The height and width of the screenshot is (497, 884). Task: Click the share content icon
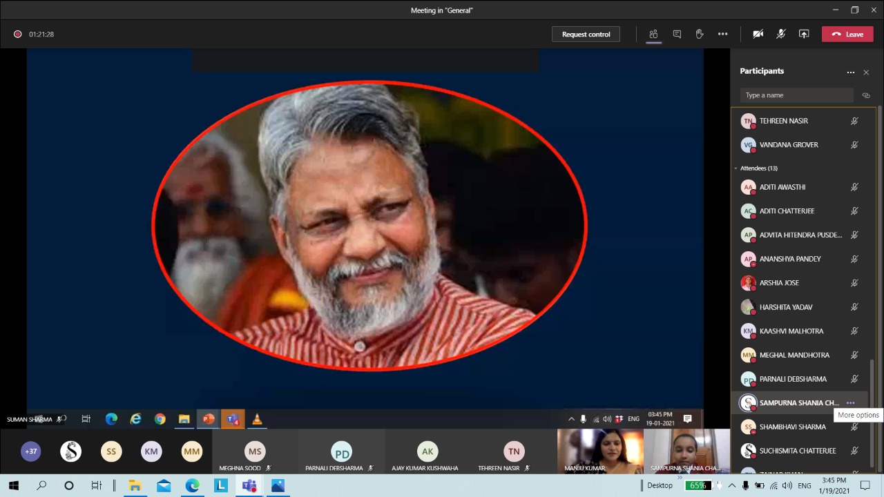pos(804,34)
